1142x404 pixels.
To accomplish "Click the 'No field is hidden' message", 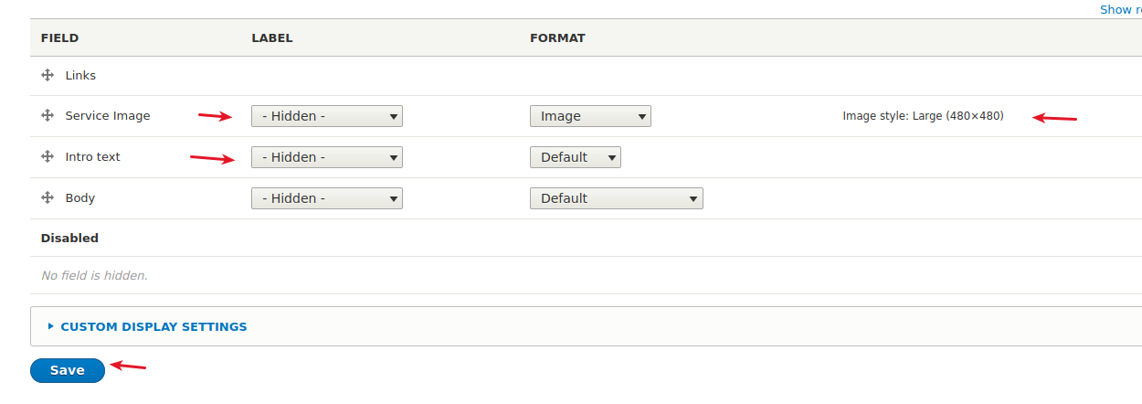I will [94, 275].
